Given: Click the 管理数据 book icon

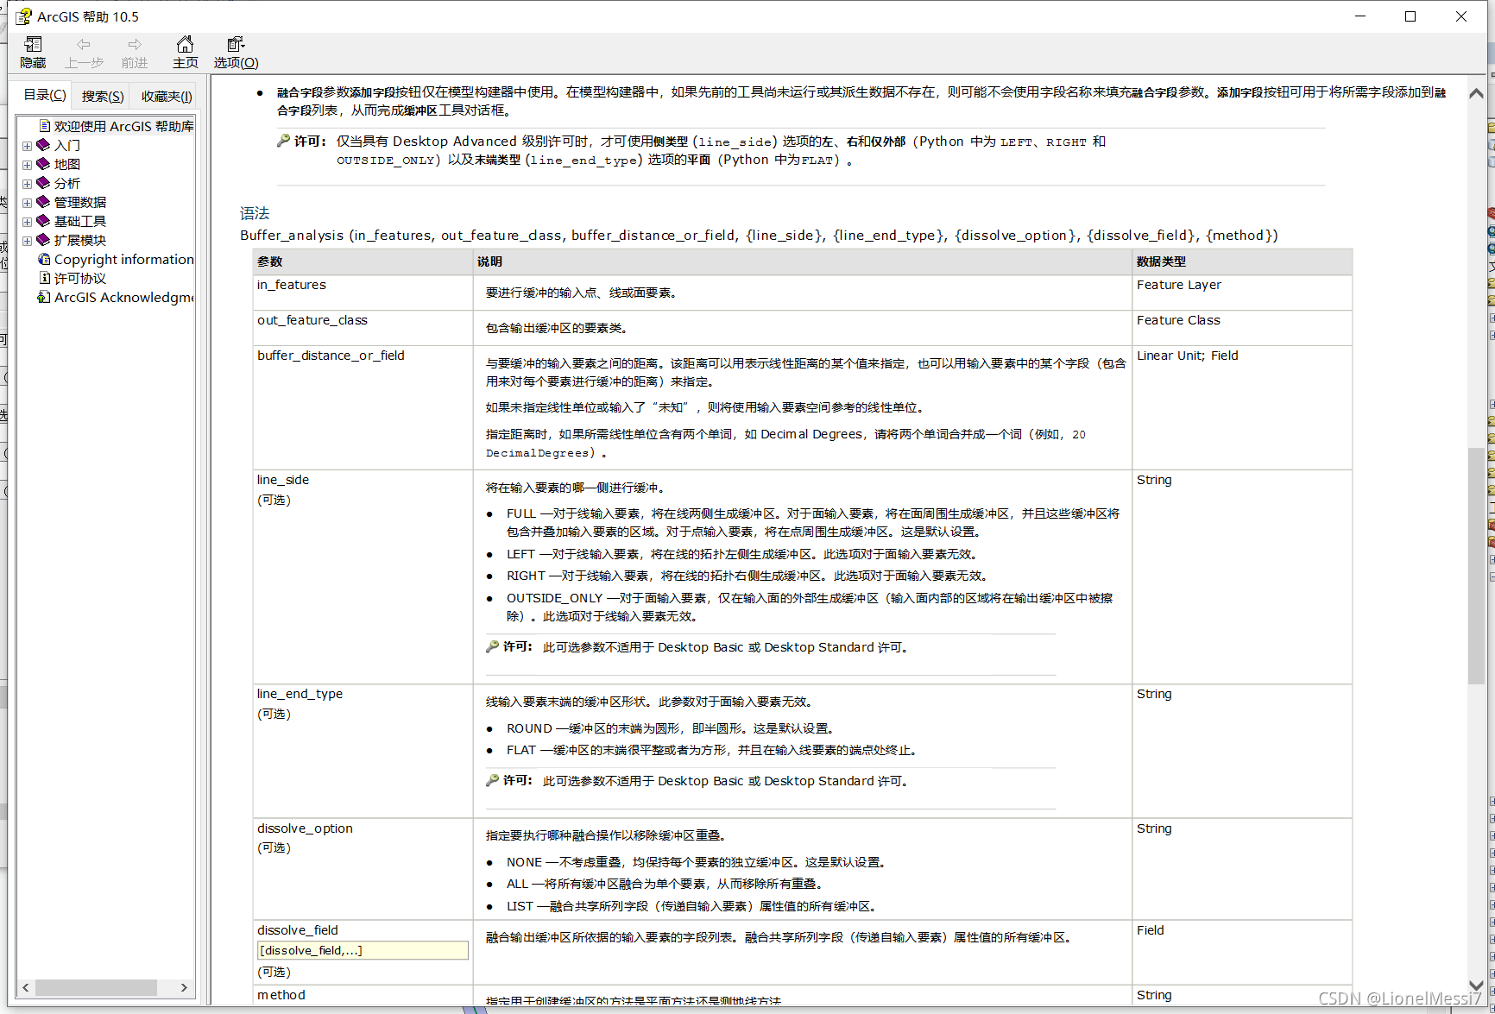Looking at the screenshot, I should (x=43, y=202).
